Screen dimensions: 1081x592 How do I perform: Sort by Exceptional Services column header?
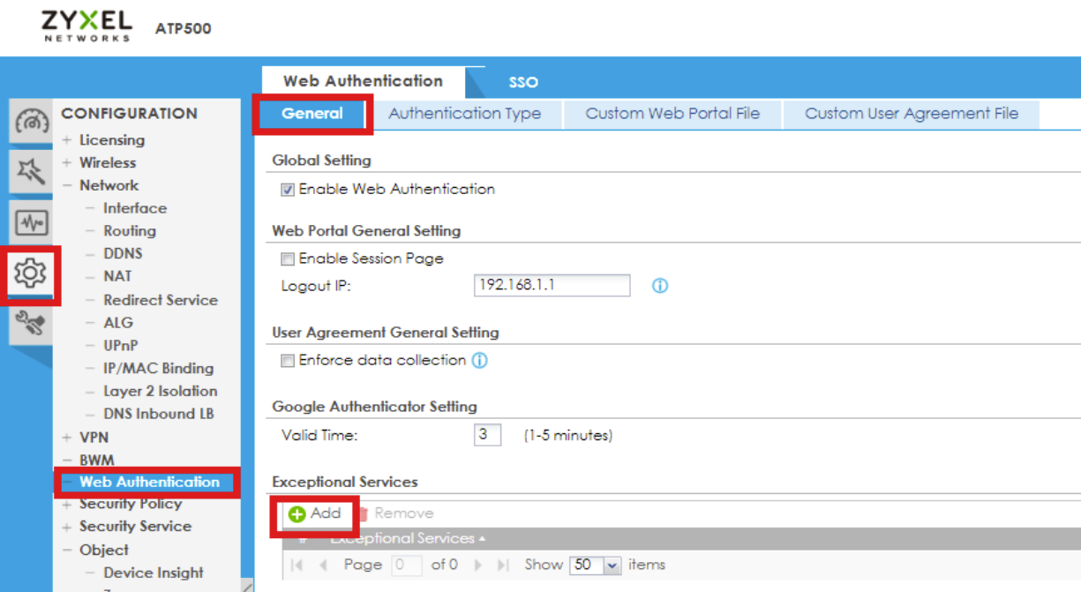coord(408,538)
